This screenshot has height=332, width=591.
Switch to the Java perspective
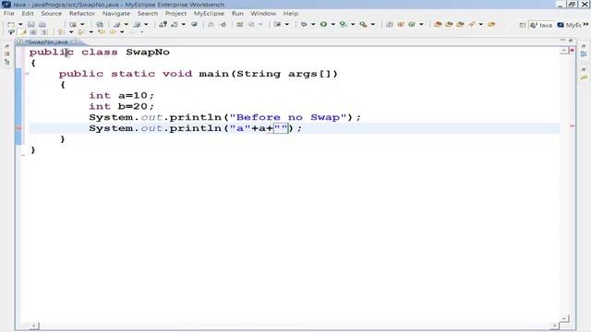541,25
